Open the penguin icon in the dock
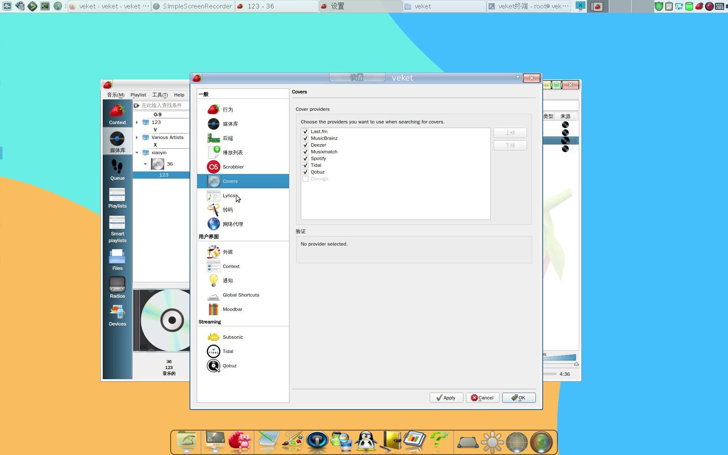728x455 pixels. 366,441
